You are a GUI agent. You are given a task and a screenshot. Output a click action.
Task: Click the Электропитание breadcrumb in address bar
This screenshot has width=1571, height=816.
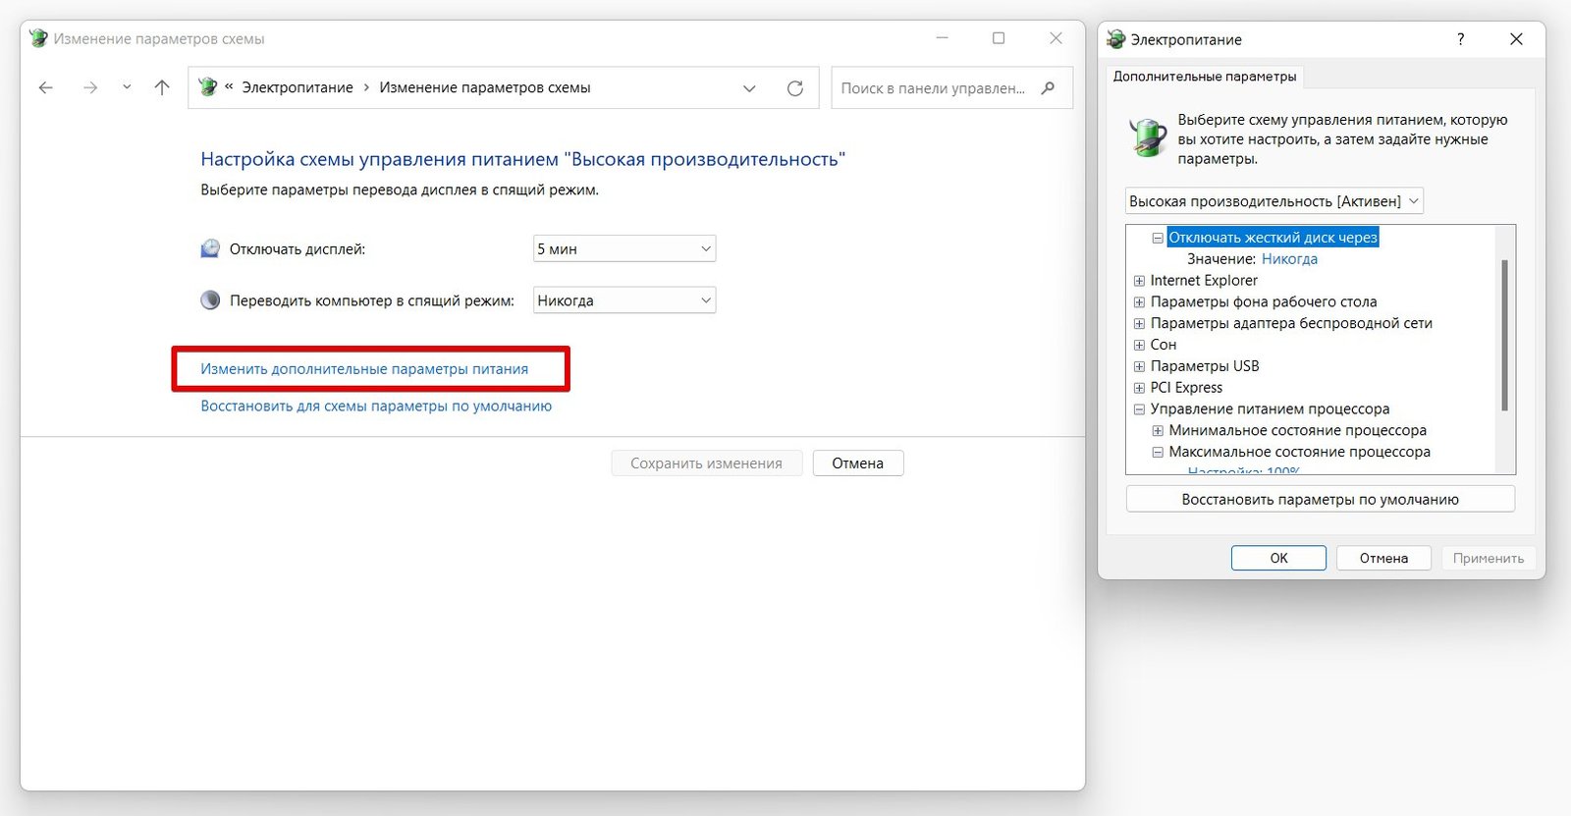298,87
